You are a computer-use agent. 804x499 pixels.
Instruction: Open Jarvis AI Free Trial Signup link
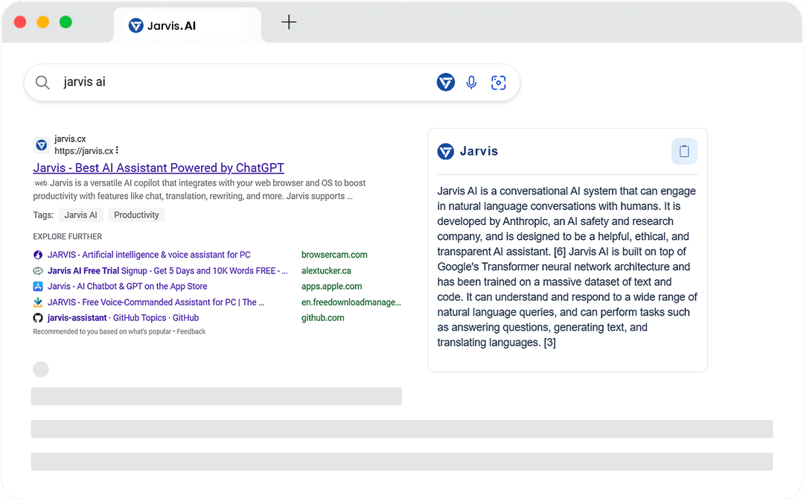(x=167, y=271)
